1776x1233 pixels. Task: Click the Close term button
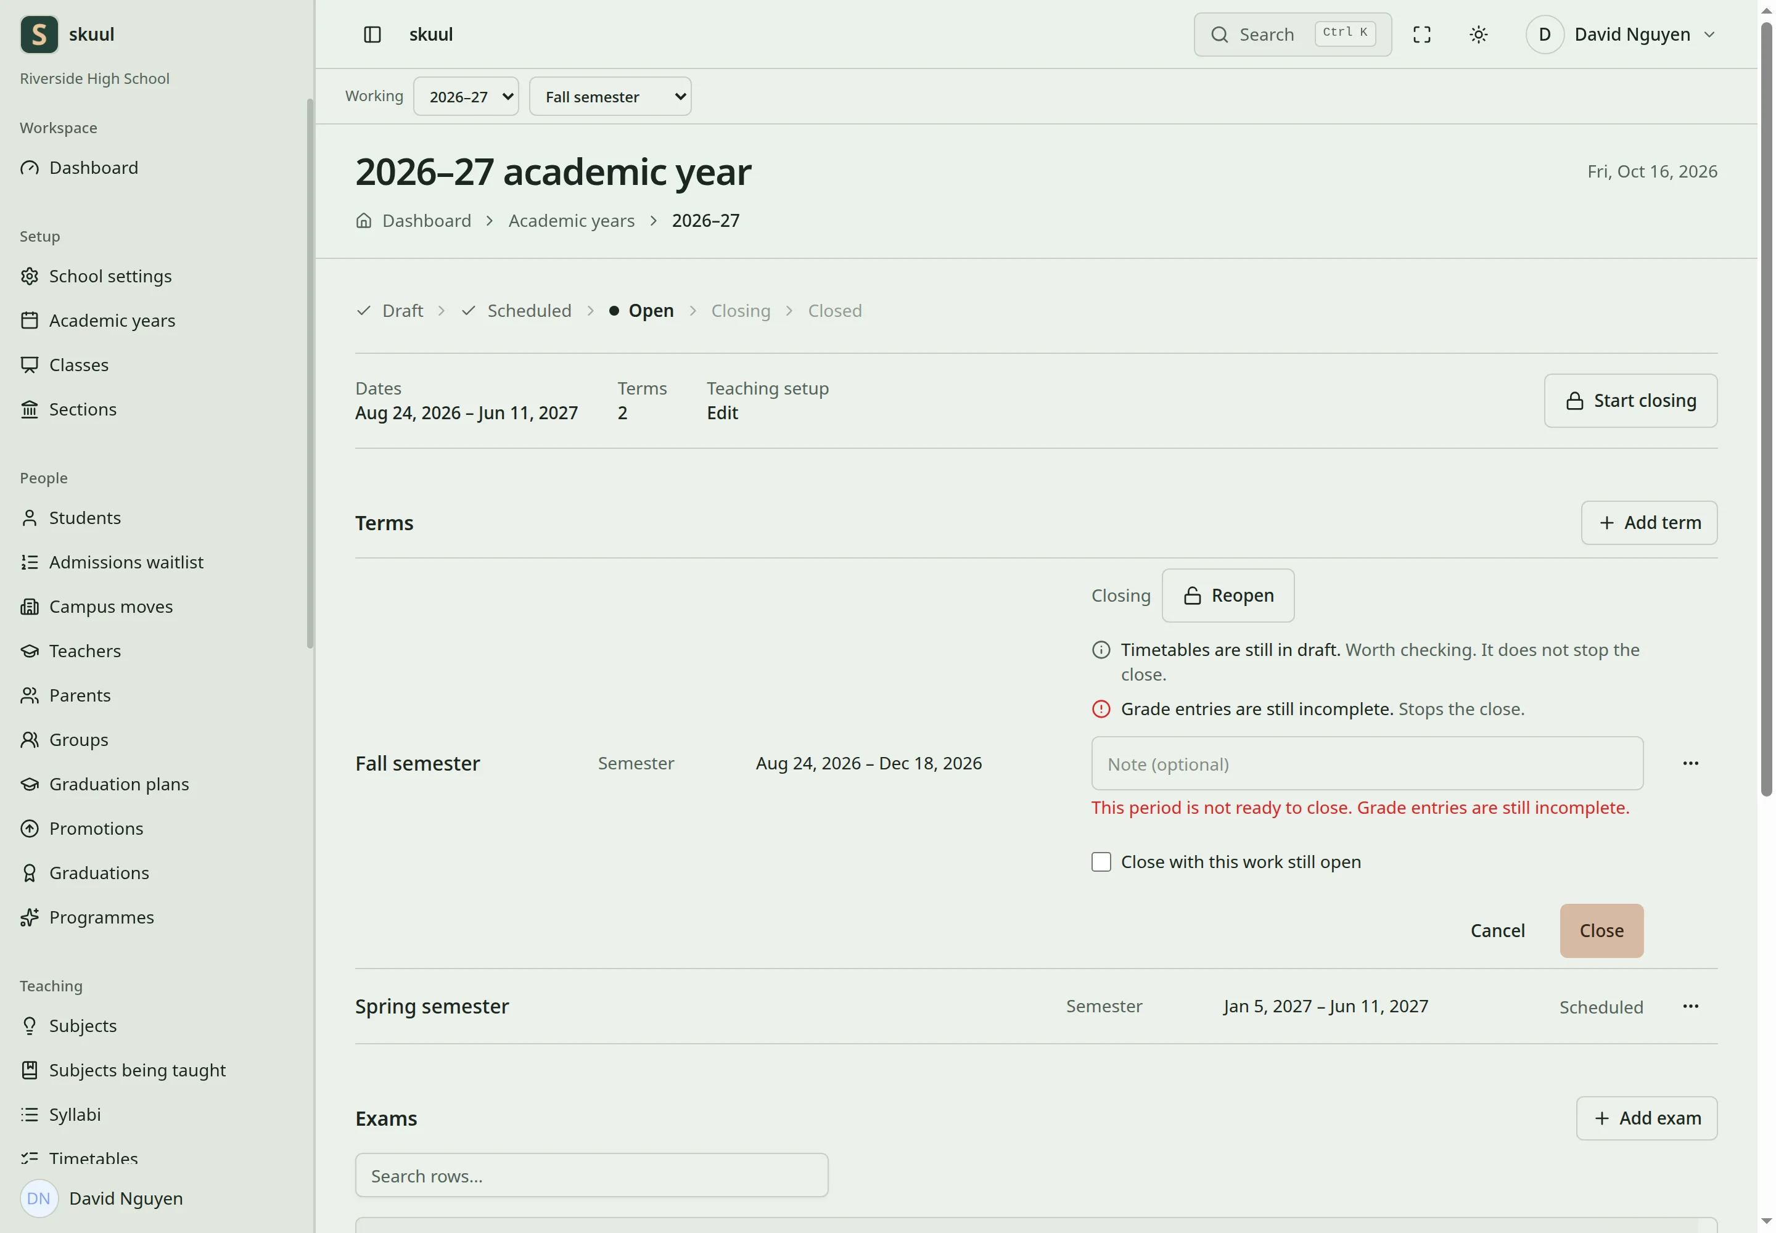[1601, 931]
